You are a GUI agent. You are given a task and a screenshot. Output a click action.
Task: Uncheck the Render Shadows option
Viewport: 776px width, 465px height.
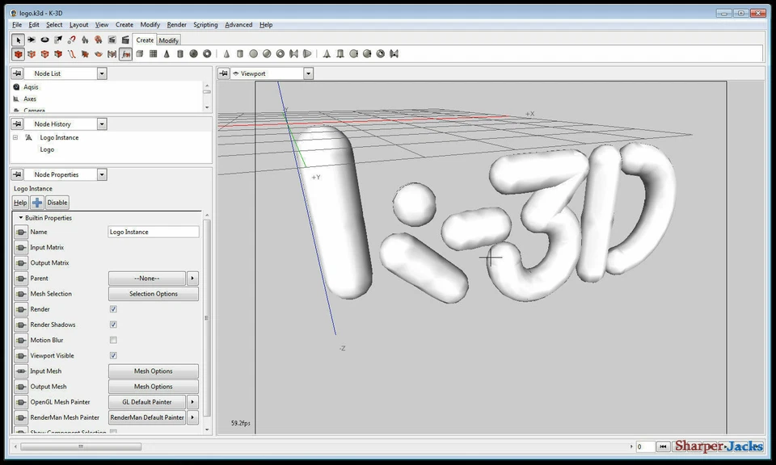[112, 325]
